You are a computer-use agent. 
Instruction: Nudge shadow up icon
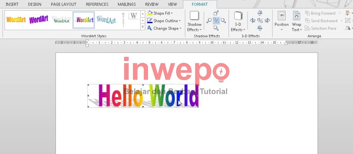point(216,13)
